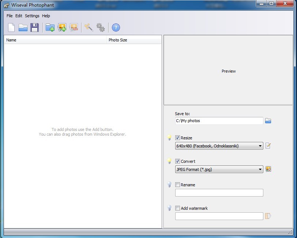This screenshot has height=238, width=297.
Task: Click the blue Help question mark icon
Action: coord(116,28)
